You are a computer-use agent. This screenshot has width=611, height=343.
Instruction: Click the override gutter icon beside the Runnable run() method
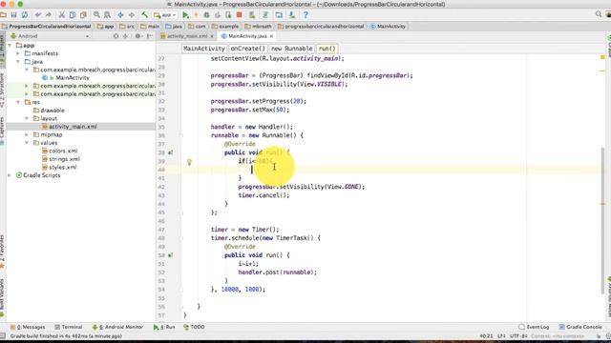point(170,152)
